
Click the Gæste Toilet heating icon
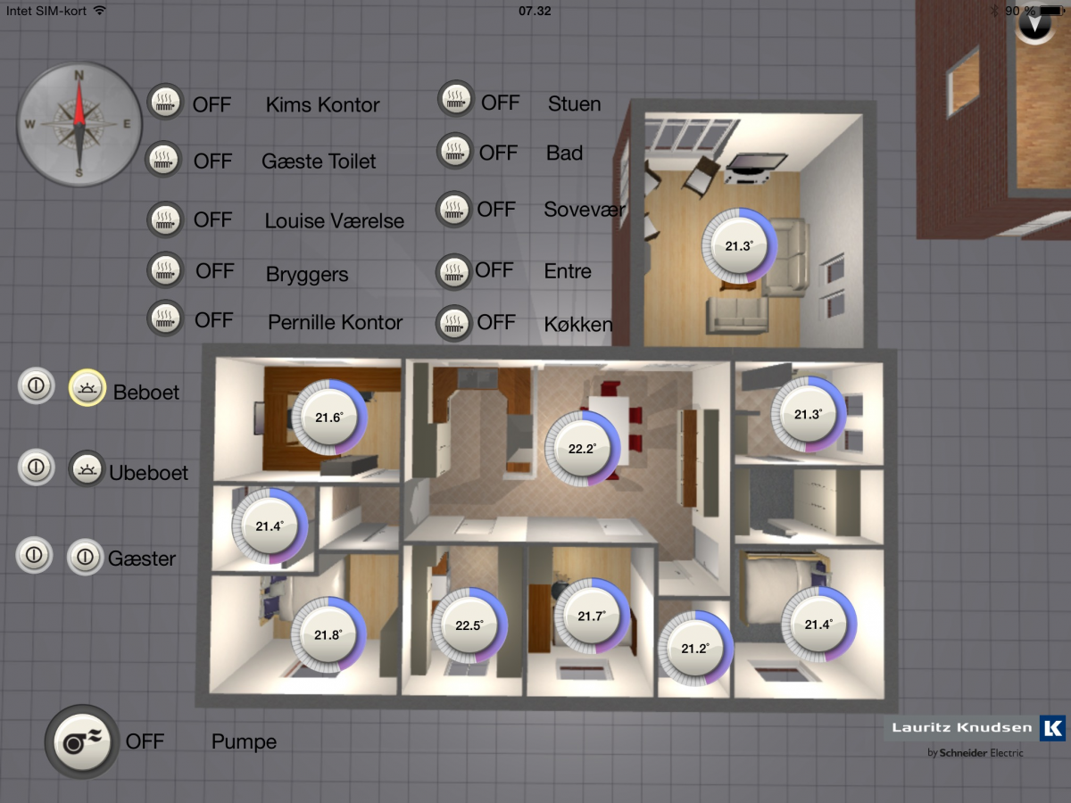tap(164, 160)
